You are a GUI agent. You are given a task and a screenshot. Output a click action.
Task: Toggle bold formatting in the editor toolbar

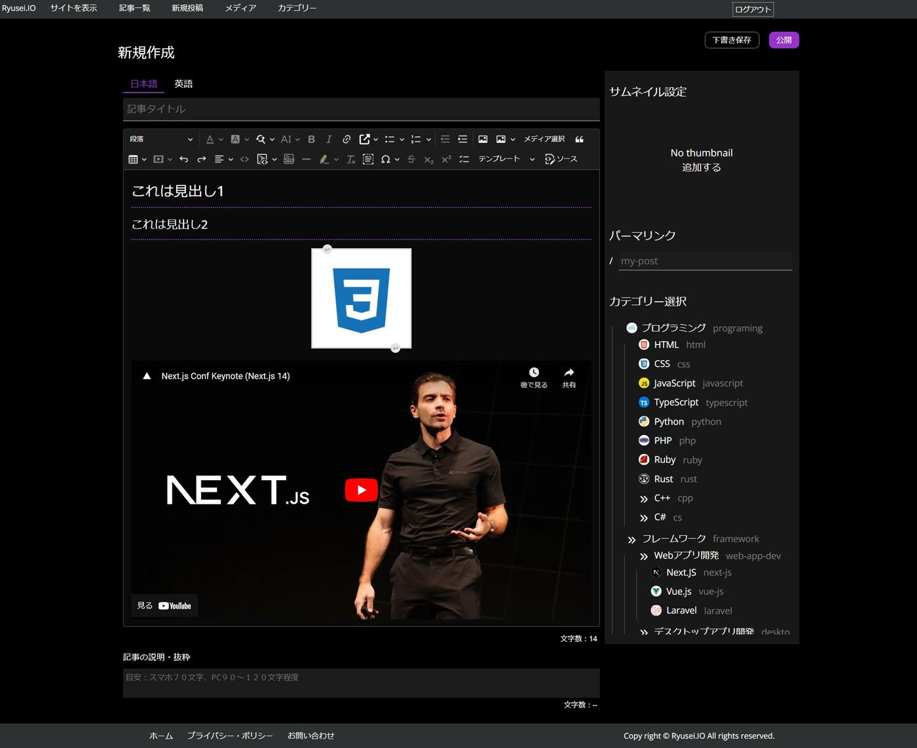[x=312, y=139]
